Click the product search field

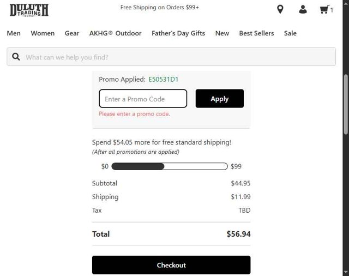click(x=174, y=57)
